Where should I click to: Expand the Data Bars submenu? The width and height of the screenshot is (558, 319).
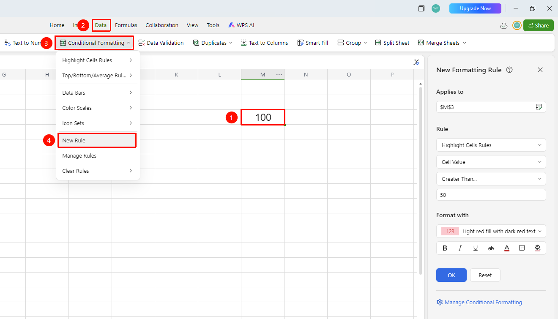click(98, 93)
